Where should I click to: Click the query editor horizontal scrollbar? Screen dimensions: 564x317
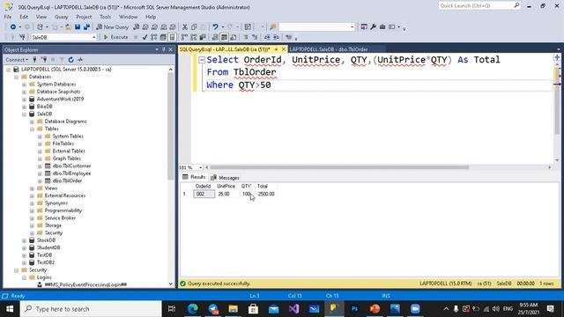[339, 167]
